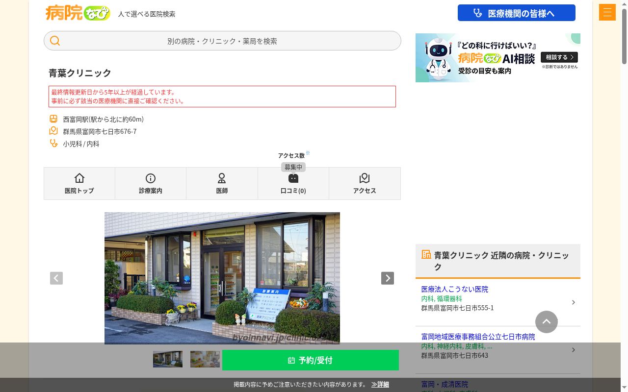Click the 西富岡駅(駅から北に約60m) text
Image resolution: width=628 pixels, height=392 pixels.
point(103,119)
